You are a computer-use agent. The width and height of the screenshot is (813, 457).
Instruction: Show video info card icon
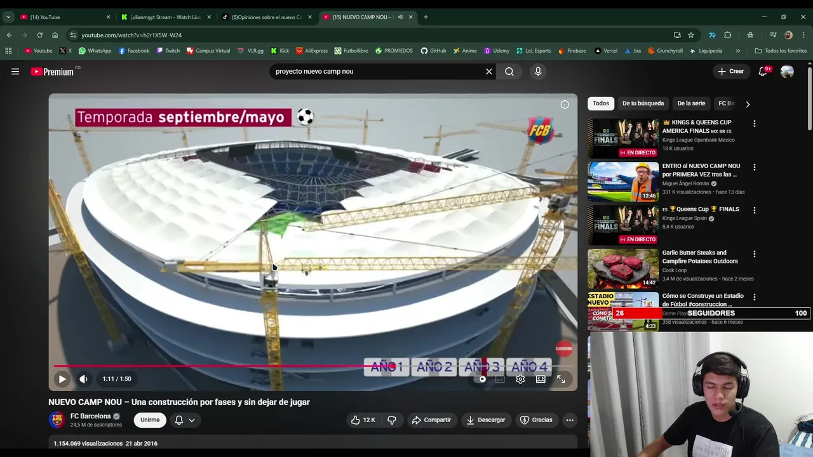[565, 105]
